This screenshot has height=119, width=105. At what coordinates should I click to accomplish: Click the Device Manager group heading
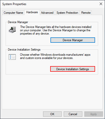click(18, 22)
